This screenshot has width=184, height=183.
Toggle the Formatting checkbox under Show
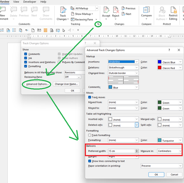point(26,66)
